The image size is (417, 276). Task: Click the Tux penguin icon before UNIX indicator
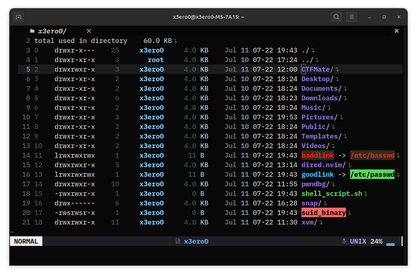point(344,241)
